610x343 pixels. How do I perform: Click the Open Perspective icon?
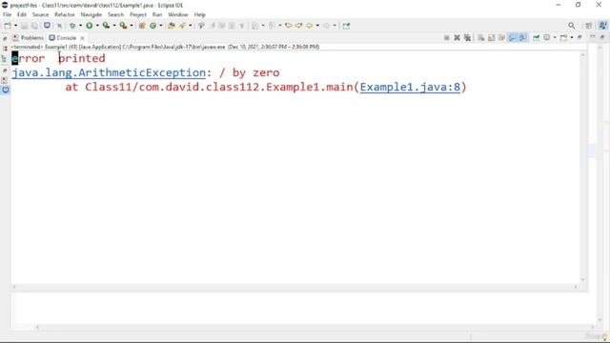coord(589,26)
